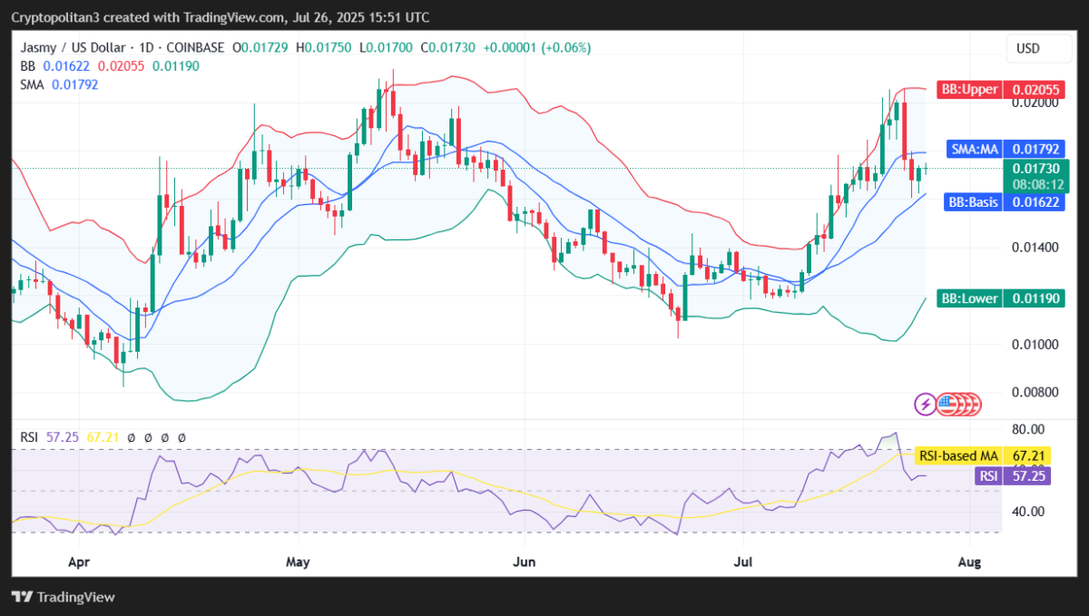Select the RSI indicator legend label
The height and width of the screenshot is (616, 1089).
pos(30,437)
